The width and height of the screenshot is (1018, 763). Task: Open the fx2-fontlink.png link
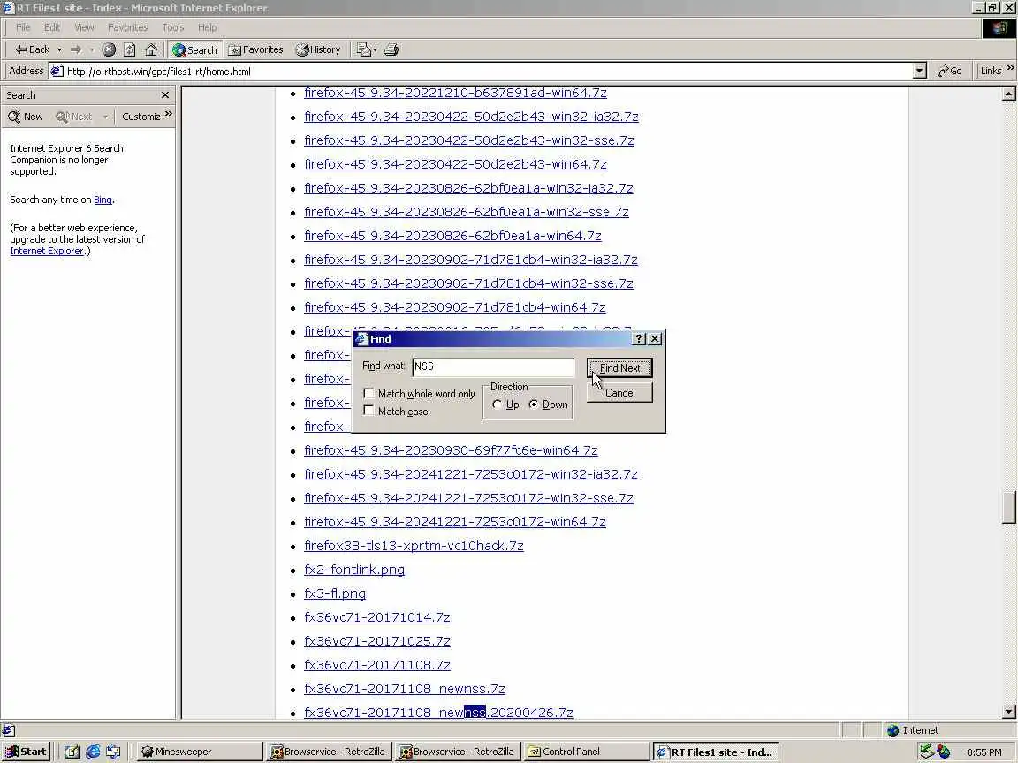[x=353, y=570]
